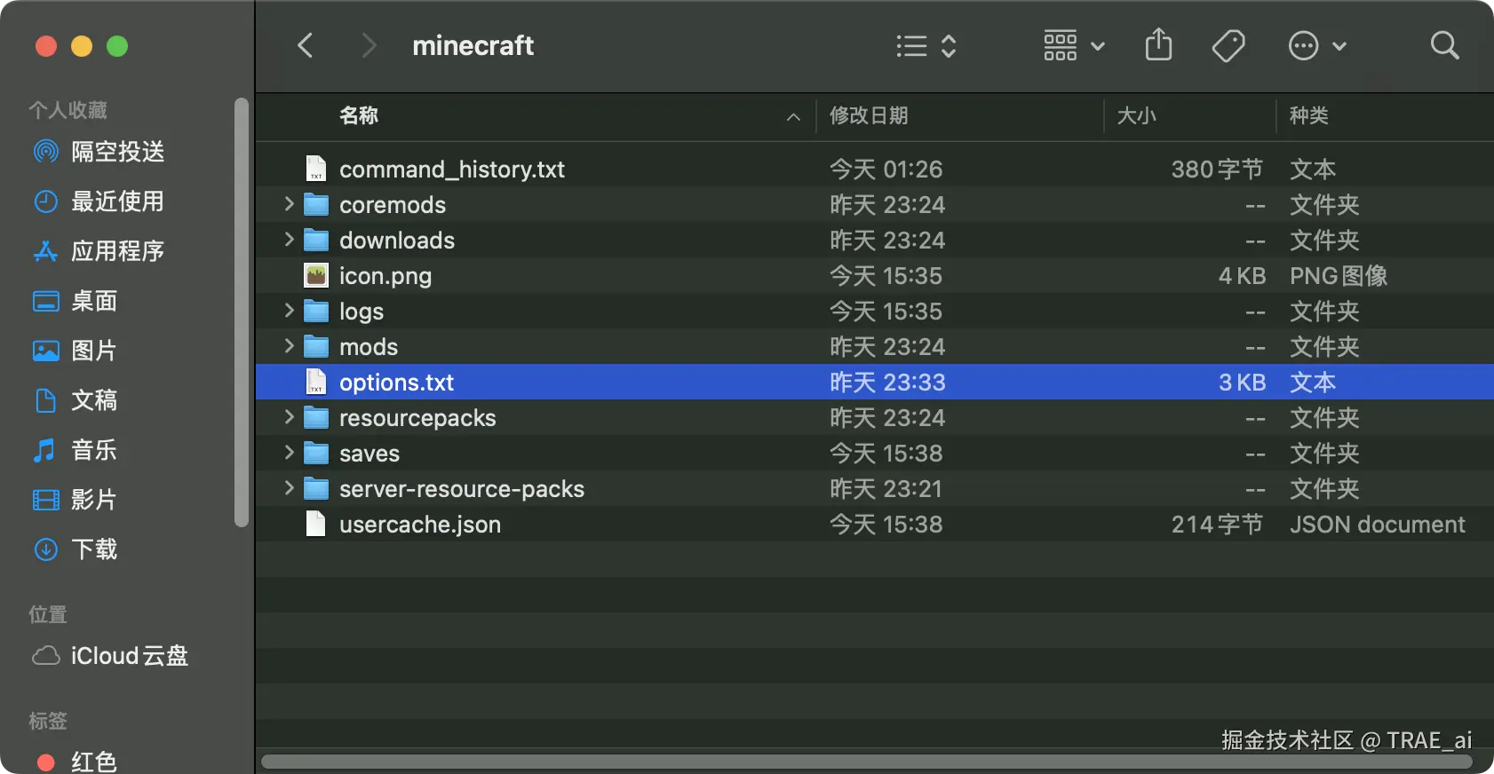Screen dimensions: 1494x774
Task: Expand the saves folder
Action: coord(289,453)
